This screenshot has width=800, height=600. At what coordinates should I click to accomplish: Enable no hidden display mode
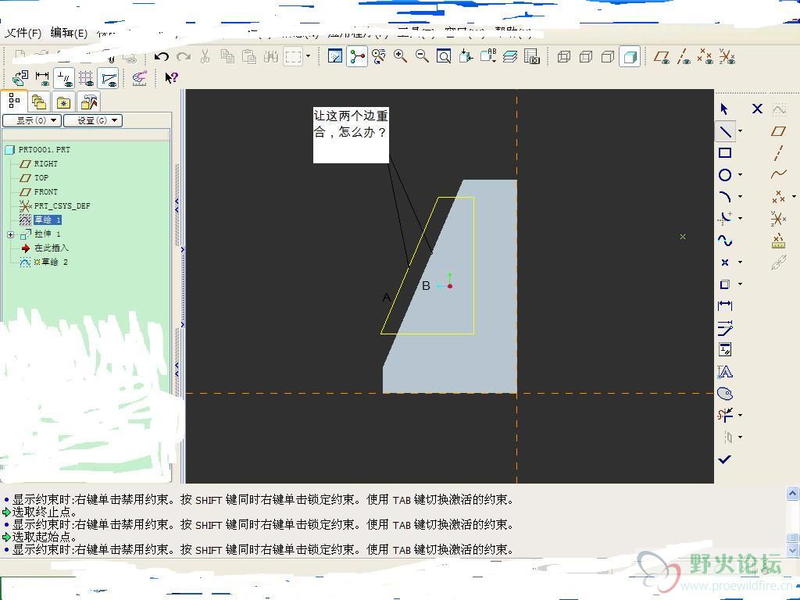(x=608, y=56)
